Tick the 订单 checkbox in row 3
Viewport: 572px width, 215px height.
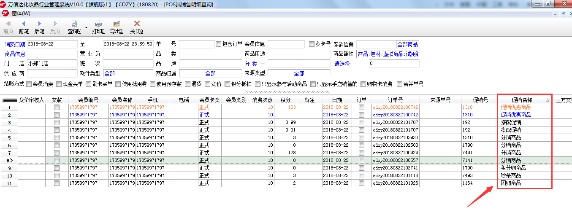coord(361,123)
